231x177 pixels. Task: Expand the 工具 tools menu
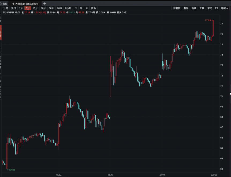(x=202, y=8)
